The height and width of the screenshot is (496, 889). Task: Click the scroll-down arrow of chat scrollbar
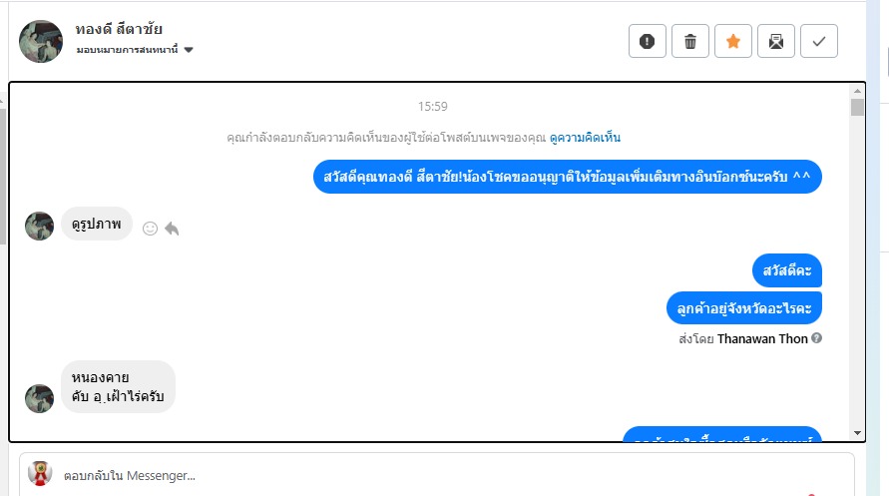(x=857, y=433)
